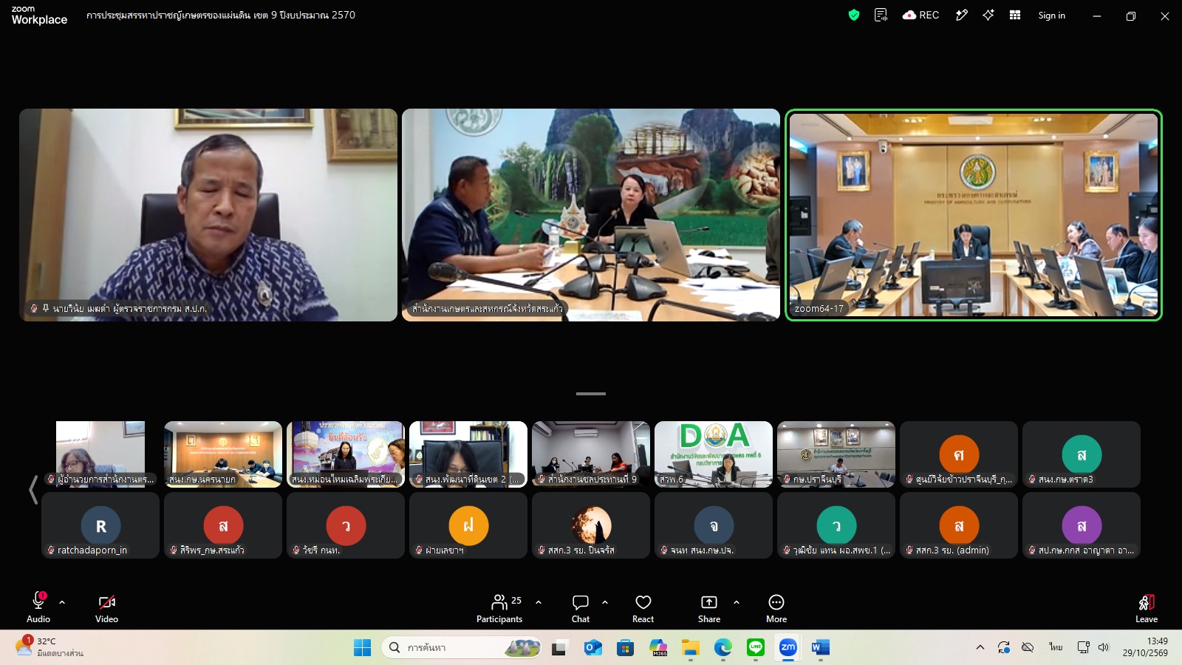Select the สนง.กษ.ตราด3 participant tile
The height and width of the screenshot is (665, 1182).
click(x=1082, y=454)
